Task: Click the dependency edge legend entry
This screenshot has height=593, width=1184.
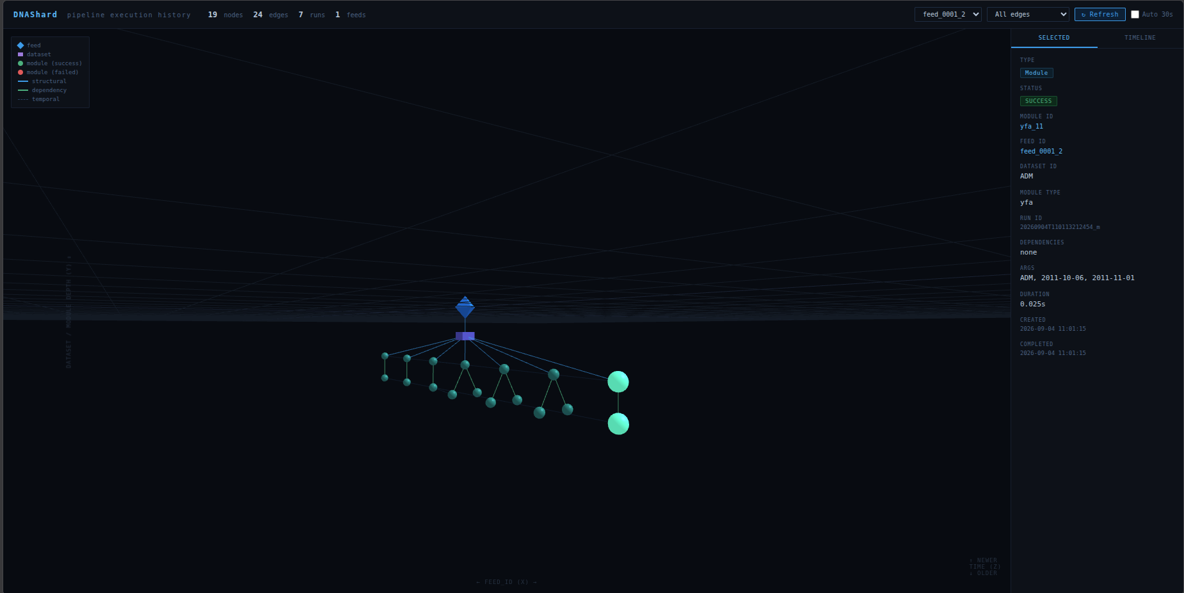Action: pyautogui.click(x=42, y=90)
